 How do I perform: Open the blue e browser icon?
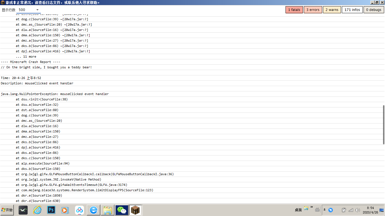94,210
